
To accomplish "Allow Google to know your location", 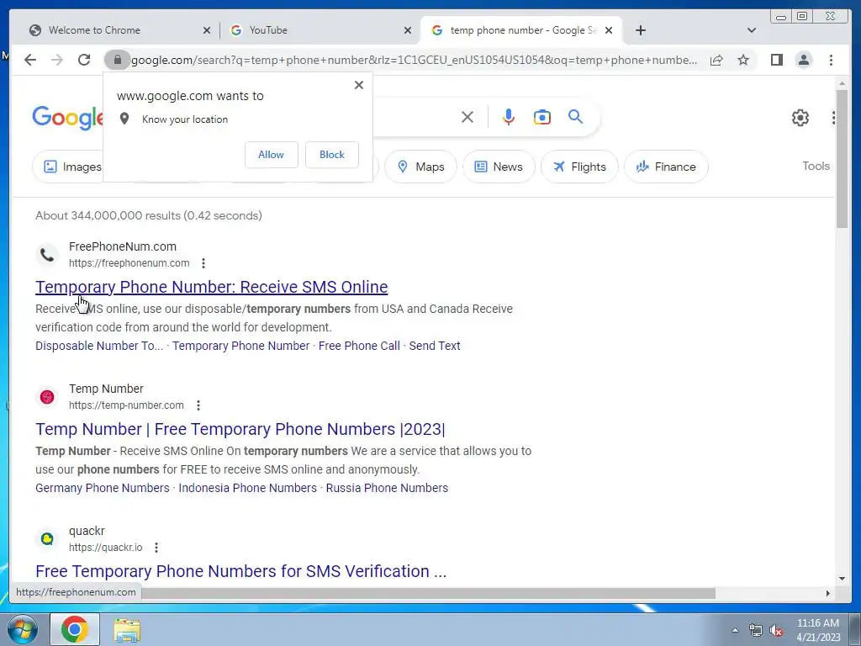I will click(272, 155).
